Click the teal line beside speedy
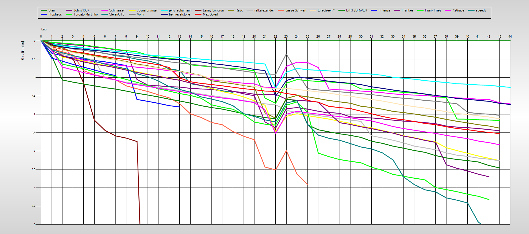529x234 pixels. (x=471, y=10)
